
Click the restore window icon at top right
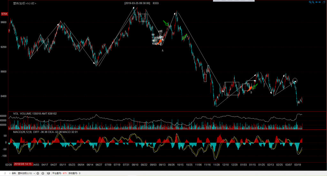(323, 3)
